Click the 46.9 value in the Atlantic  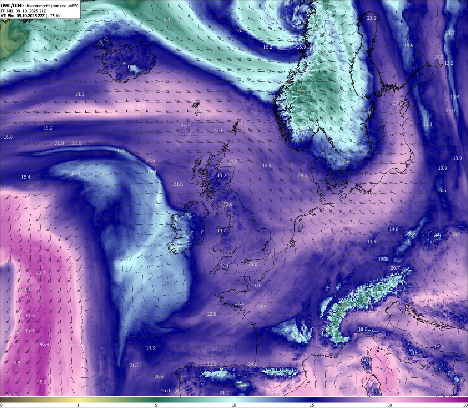pyautogui.click(x=29, y=330)
